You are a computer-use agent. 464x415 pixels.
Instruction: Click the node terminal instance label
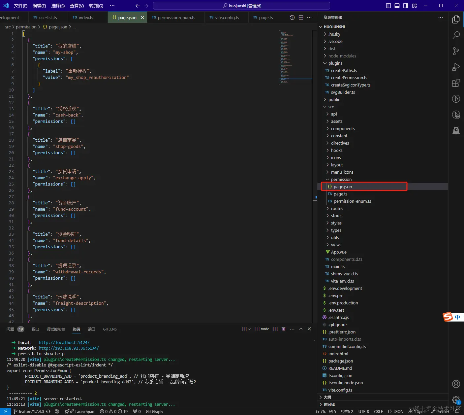tap(262, 329)
